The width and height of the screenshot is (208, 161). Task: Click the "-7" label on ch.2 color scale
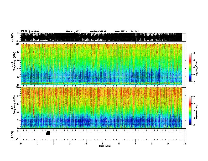[194, 125]
